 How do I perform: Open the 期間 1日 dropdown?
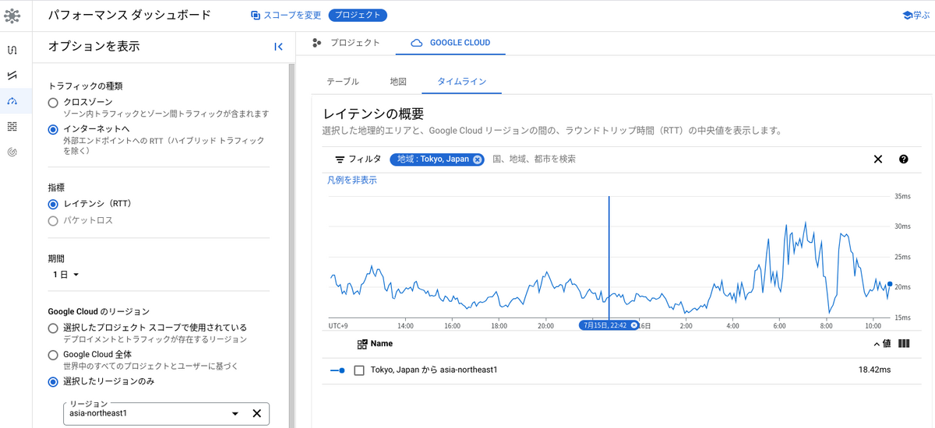pos(66,275)
